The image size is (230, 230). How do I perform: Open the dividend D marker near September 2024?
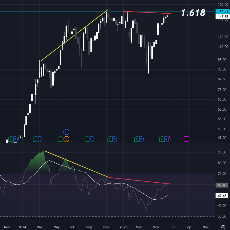[92, 139]
